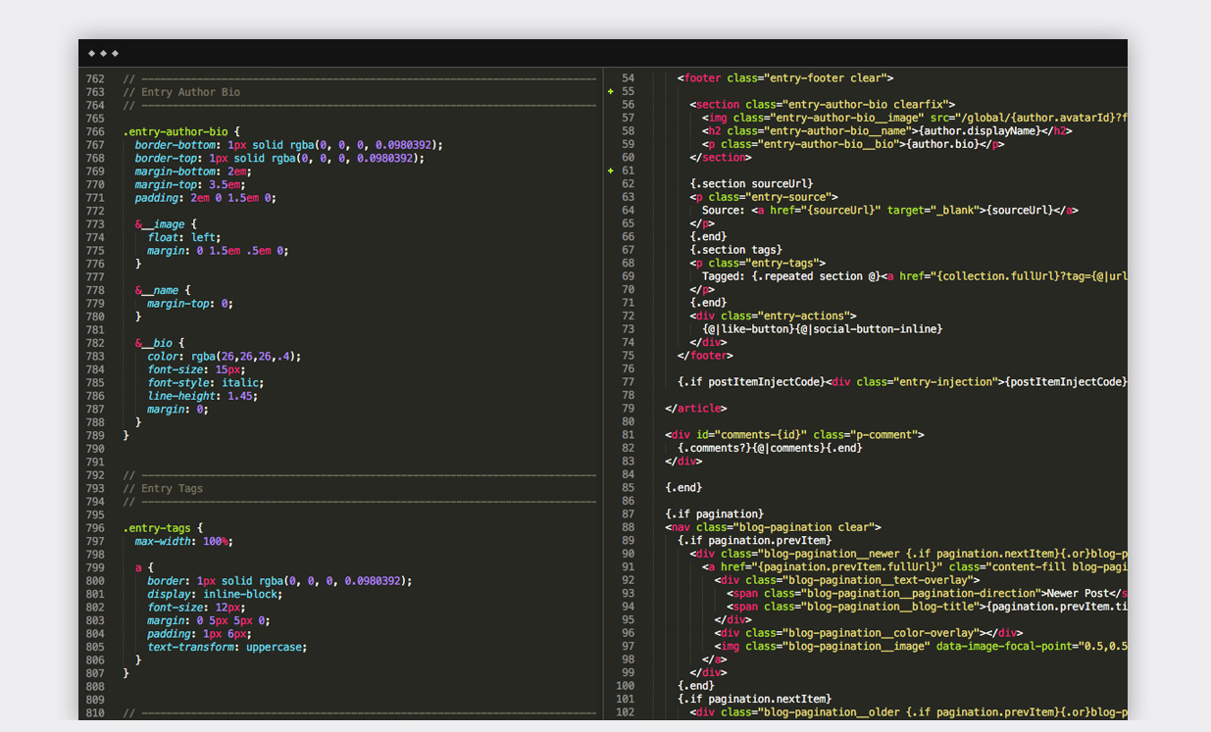Click the '{.if pagination}' line 87
This screenshot has height=732, width=1211.
pyautogui.click(x=715, y=513)
